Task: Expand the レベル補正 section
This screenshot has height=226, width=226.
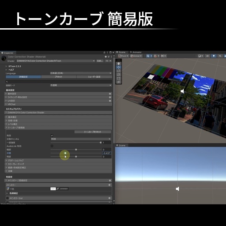Action: point(58,124)
